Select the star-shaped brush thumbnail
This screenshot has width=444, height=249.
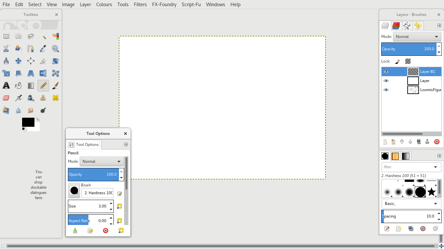pyautogui.click(x=431, y=192)
